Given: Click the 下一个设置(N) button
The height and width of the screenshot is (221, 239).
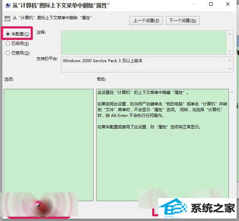Looking at the screenshot, I should pyautogui.click(x=183, y=21).
